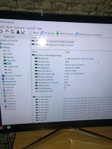Screen dimensions: 112x149
Task: Select second DIMM TridentZ device row
Action: coord(53,45)
